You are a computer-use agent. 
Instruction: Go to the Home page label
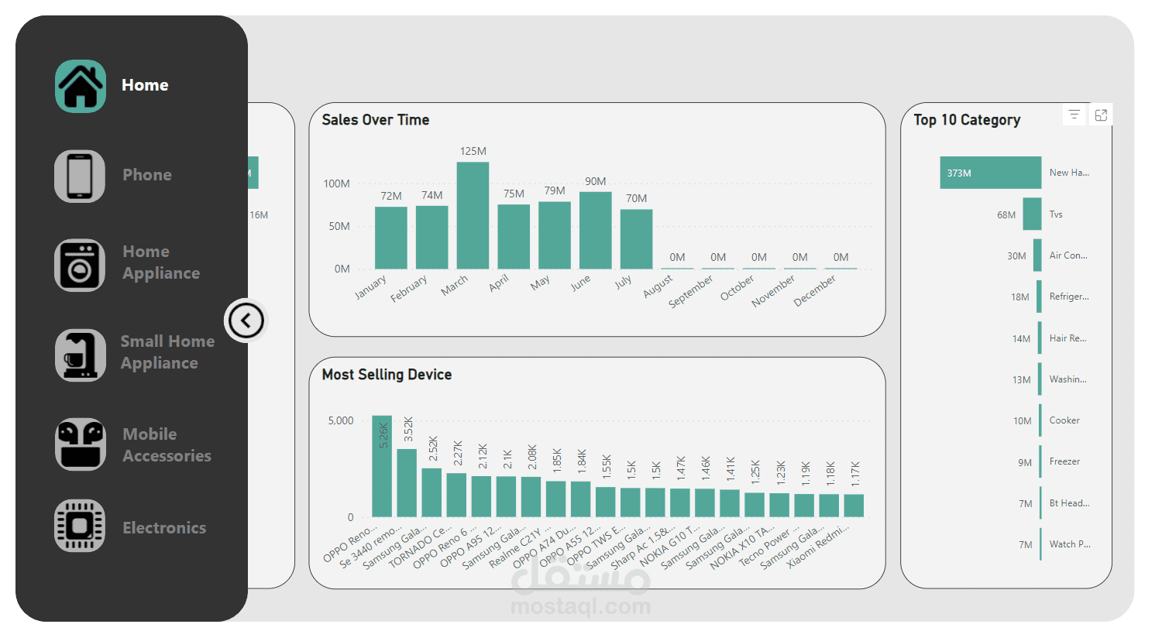145,85
